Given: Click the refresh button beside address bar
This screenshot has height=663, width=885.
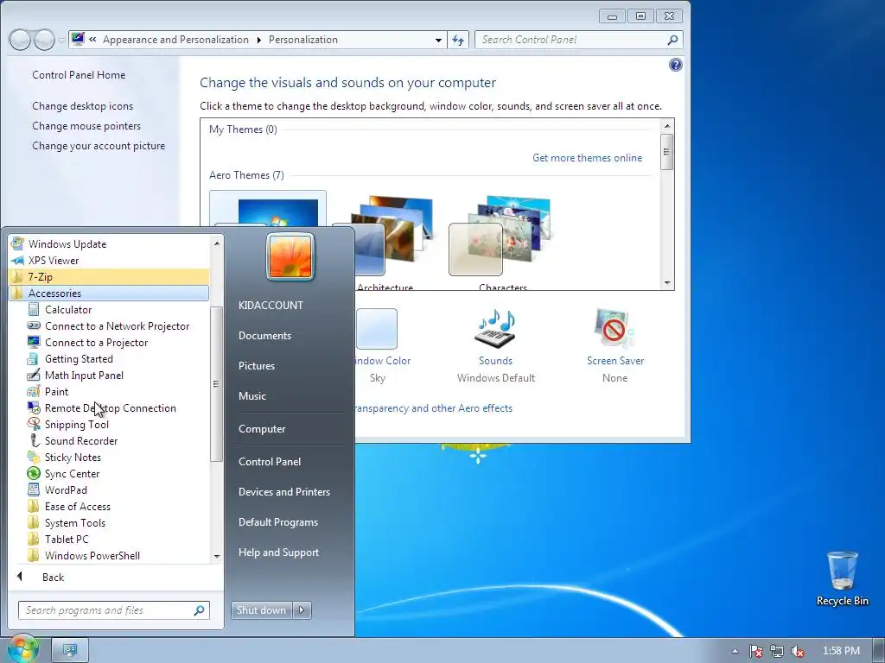Looking at the screenshot, I should click(458, 40).
